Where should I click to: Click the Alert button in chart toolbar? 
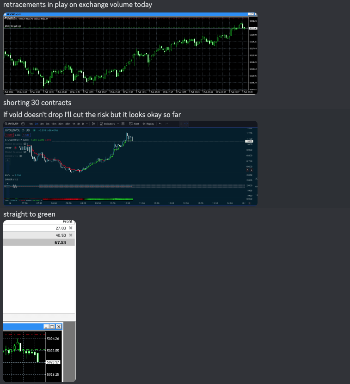[x=135, y=124]
